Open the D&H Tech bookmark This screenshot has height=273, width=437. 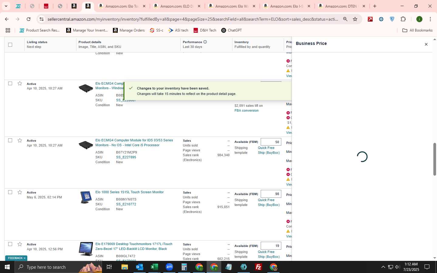click(x=205, y=30)
